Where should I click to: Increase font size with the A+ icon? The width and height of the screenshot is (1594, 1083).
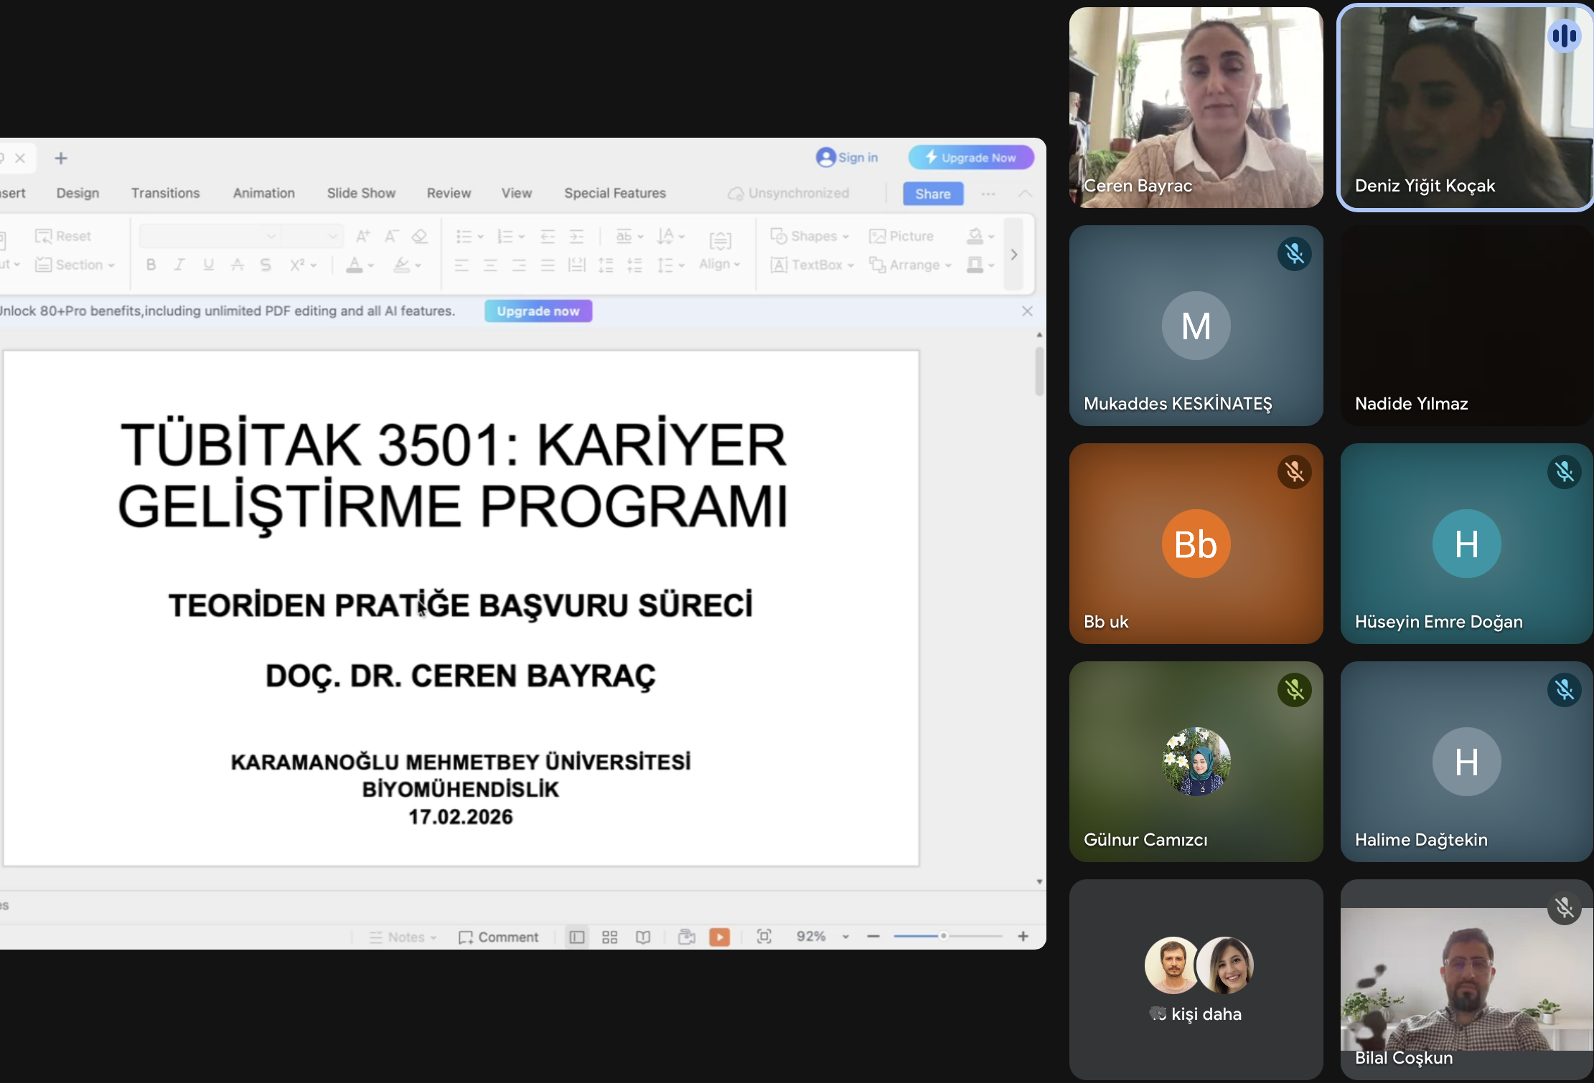click(362, 235)
